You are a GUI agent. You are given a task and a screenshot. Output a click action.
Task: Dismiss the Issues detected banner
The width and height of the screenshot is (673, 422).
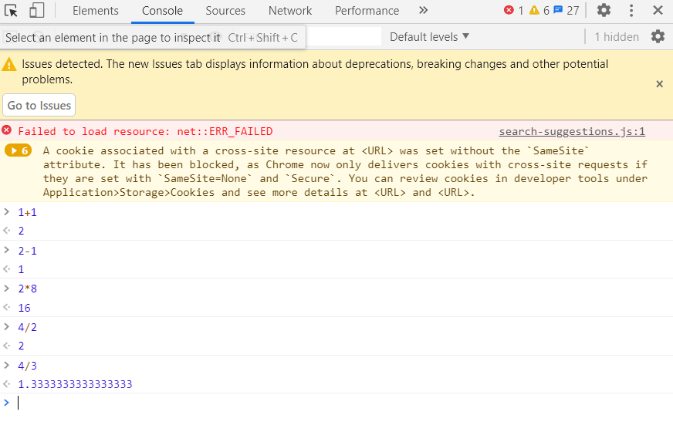tap(660, 84)
